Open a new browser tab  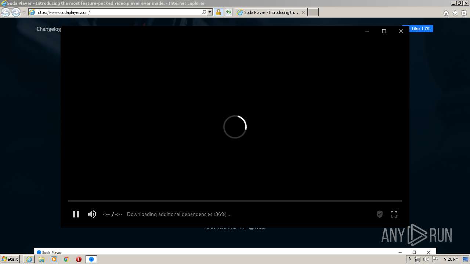[313, 12]
